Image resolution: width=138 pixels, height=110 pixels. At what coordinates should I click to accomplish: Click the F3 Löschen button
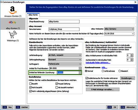pyautogui.click(x=22, y=107)
